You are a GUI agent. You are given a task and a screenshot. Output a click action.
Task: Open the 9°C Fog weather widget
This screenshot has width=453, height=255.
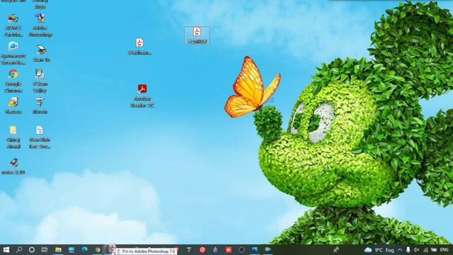(379, 250)
